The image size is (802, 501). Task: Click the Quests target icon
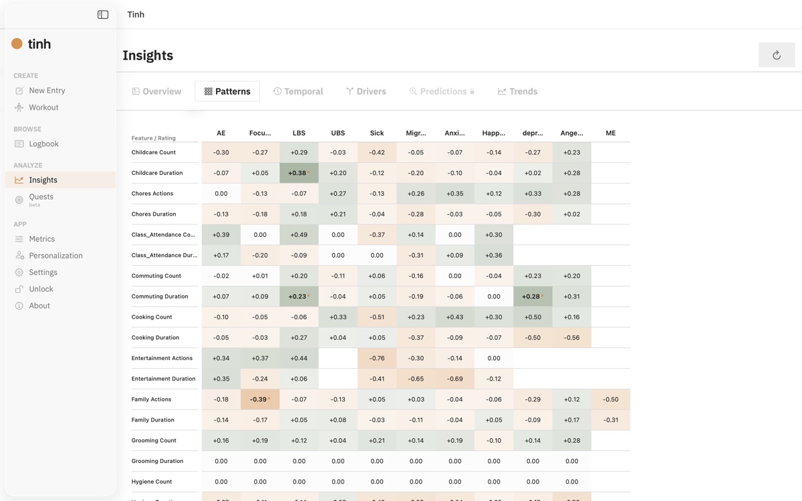pos(19,200)
